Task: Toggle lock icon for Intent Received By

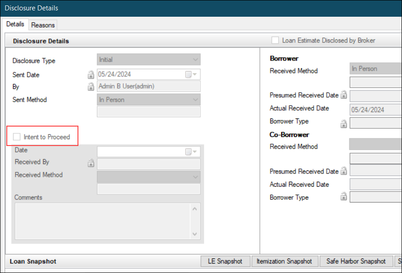Action: pyautogui.click(x=91, y=163)
